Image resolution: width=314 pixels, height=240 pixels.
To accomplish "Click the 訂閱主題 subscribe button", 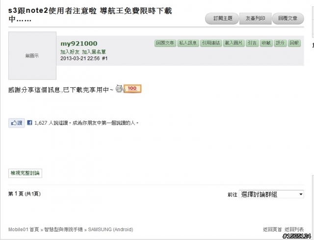I will click(x=222, y=19).
